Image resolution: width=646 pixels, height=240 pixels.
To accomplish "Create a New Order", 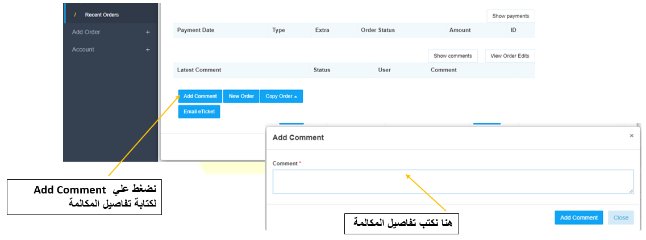I will click(241, 96).
